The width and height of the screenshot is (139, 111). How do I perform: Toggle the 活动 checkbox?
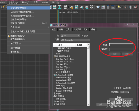click(83, 36)
